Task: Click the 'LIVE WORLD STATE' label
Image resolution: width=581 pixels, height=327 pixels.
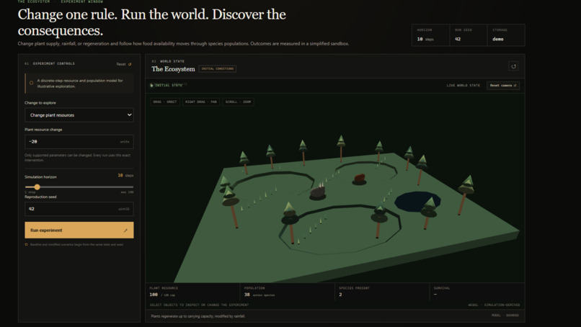Action: [x=464, y=86]
